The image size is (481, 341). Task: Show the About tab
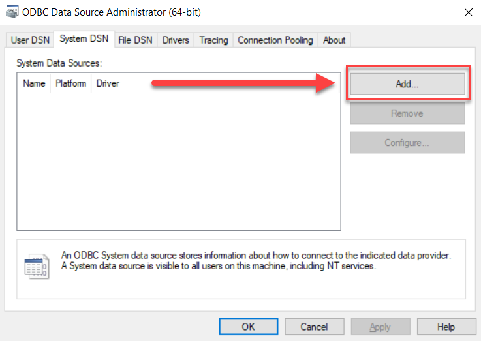334,40
